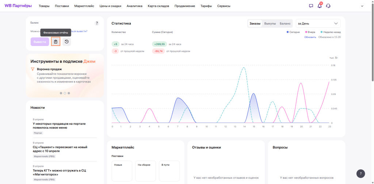374x184 pixels.
Task: Open the floating help button
Action: (x=360, y=173)
